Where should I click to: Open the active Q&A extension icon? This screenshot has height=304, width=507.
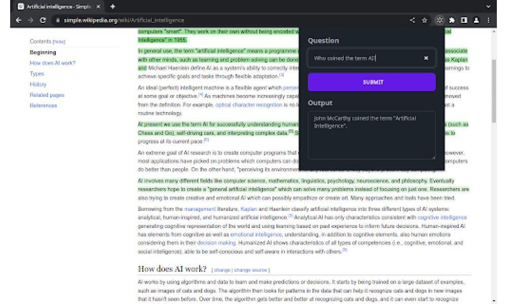(x=440, y=20)
